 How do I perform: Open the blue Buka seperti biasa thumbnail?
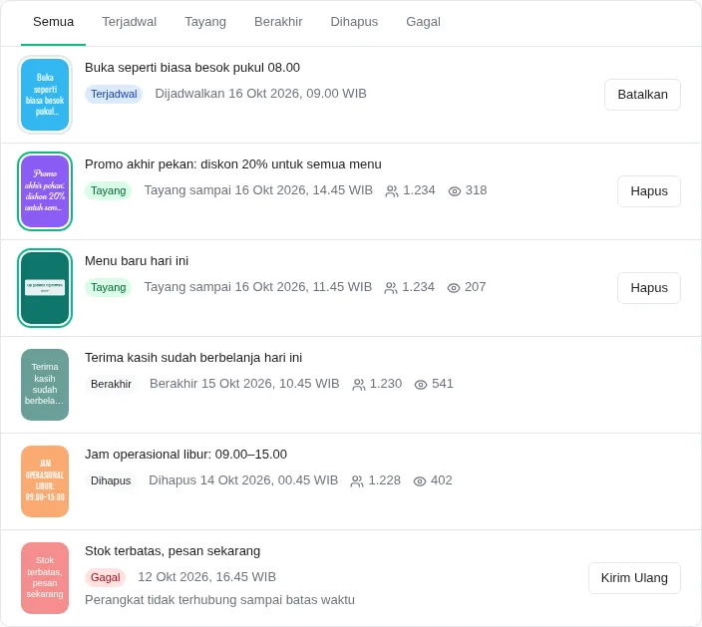click(x=45, y=95)
